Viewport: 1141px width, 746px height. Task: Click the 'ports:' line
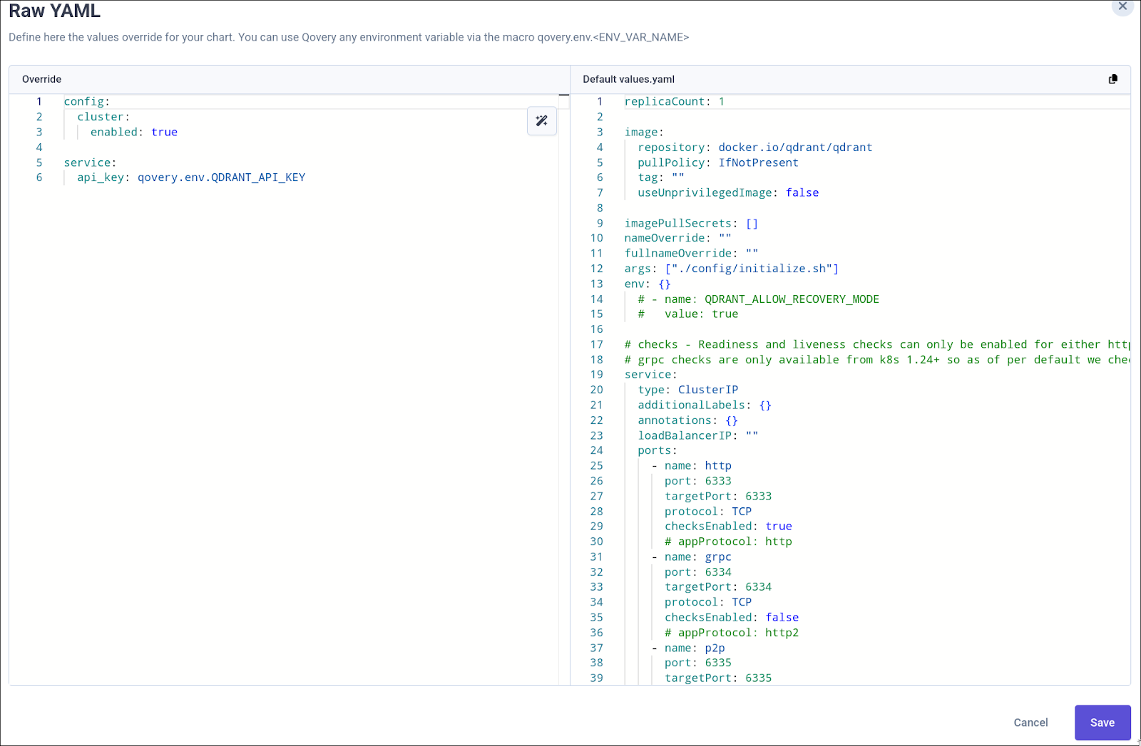click(658, 451)
